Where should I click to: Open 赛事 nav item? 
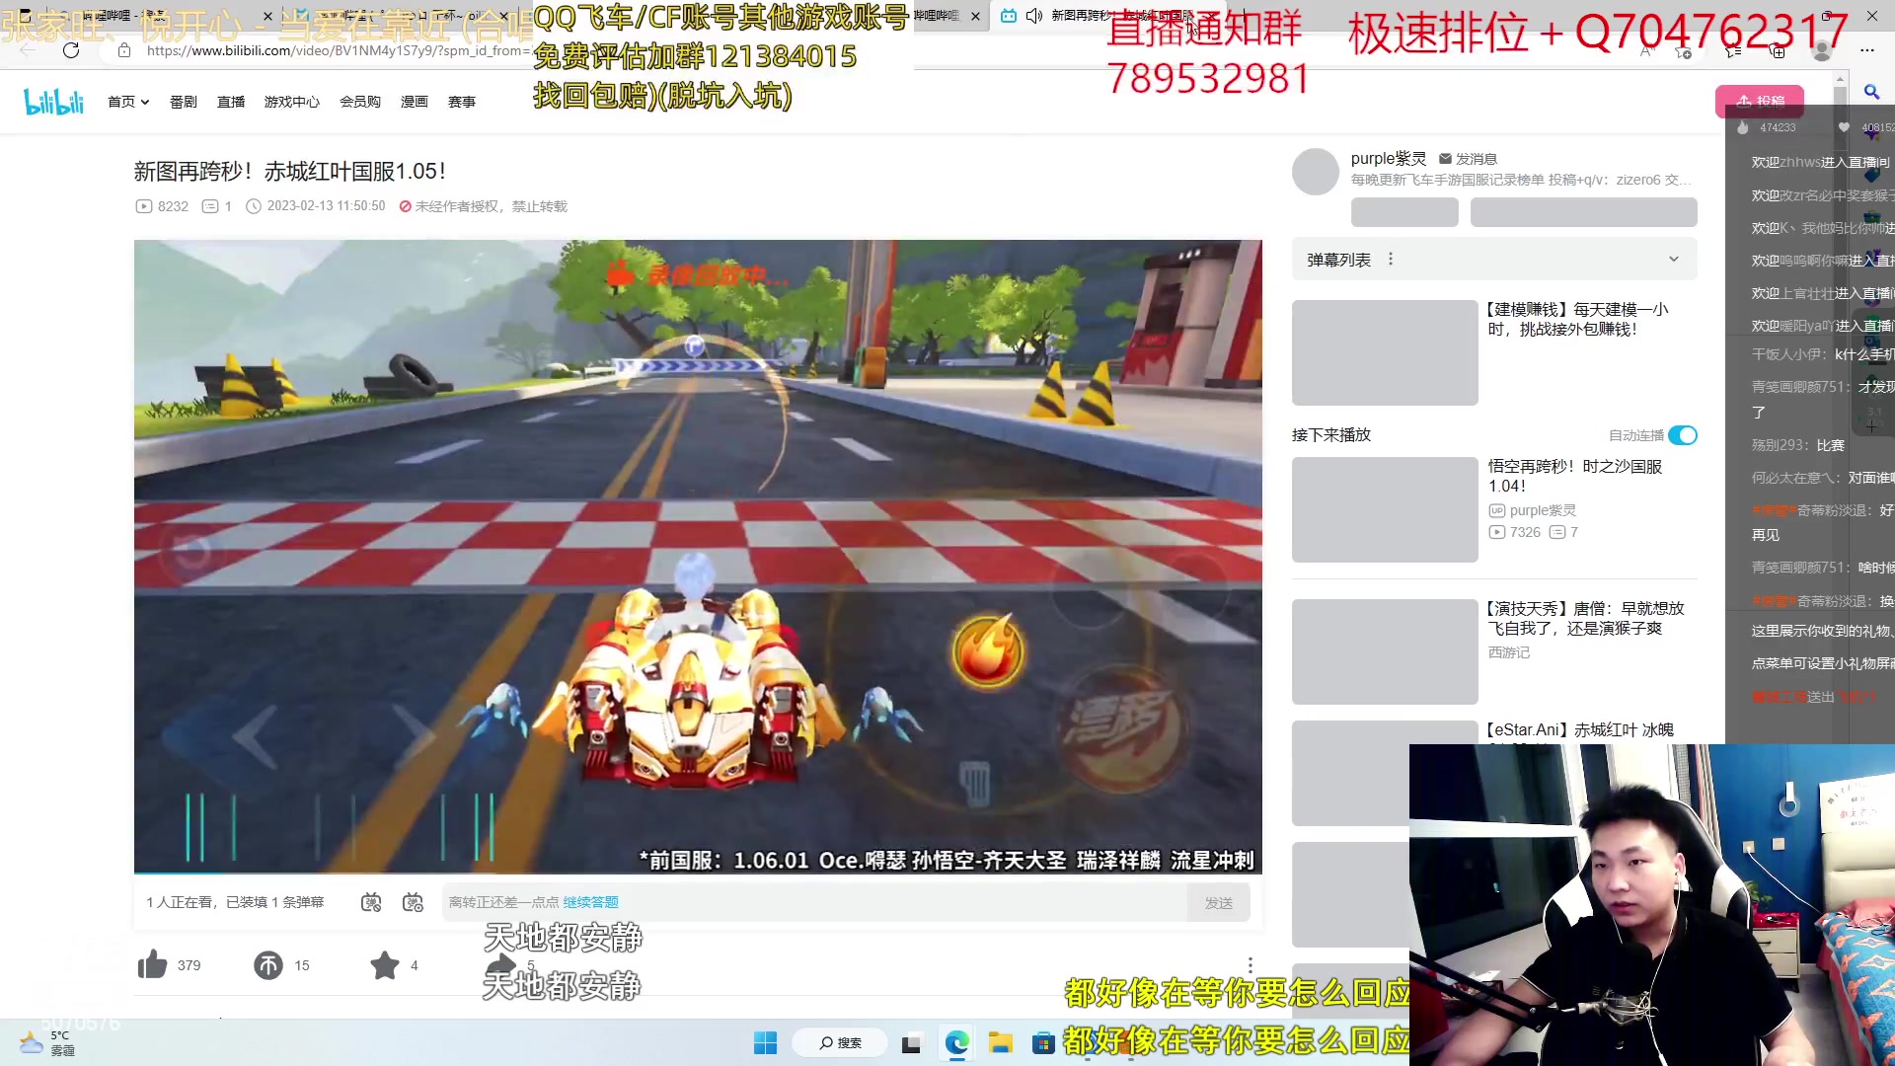point(462,102)
